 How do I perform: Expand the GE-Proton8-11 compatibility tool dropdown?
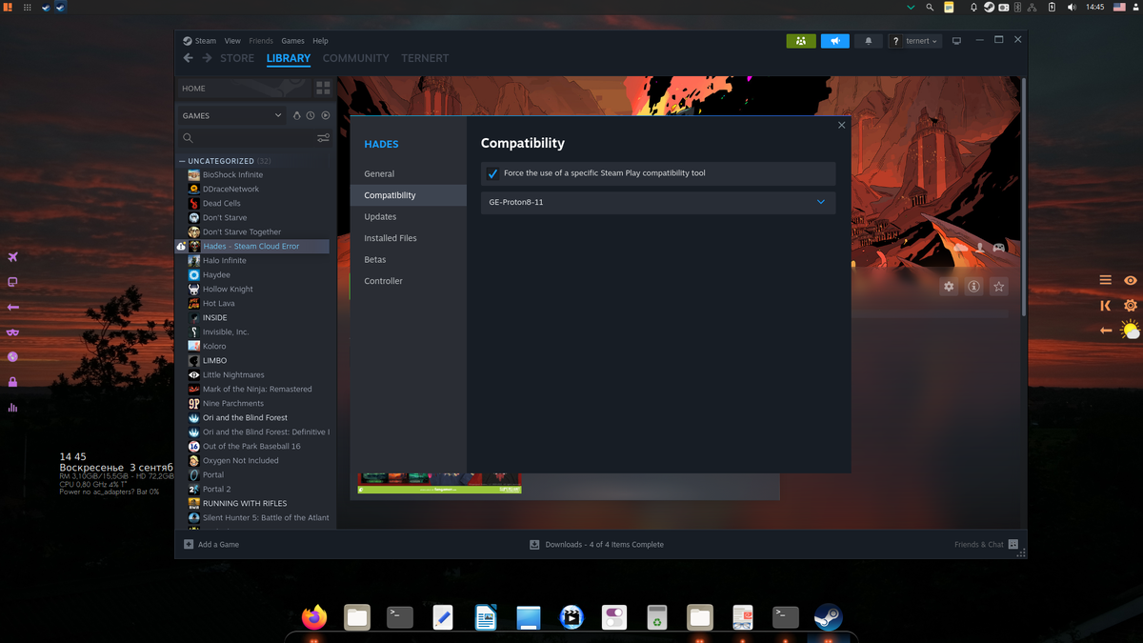click(x=658, y=202)
